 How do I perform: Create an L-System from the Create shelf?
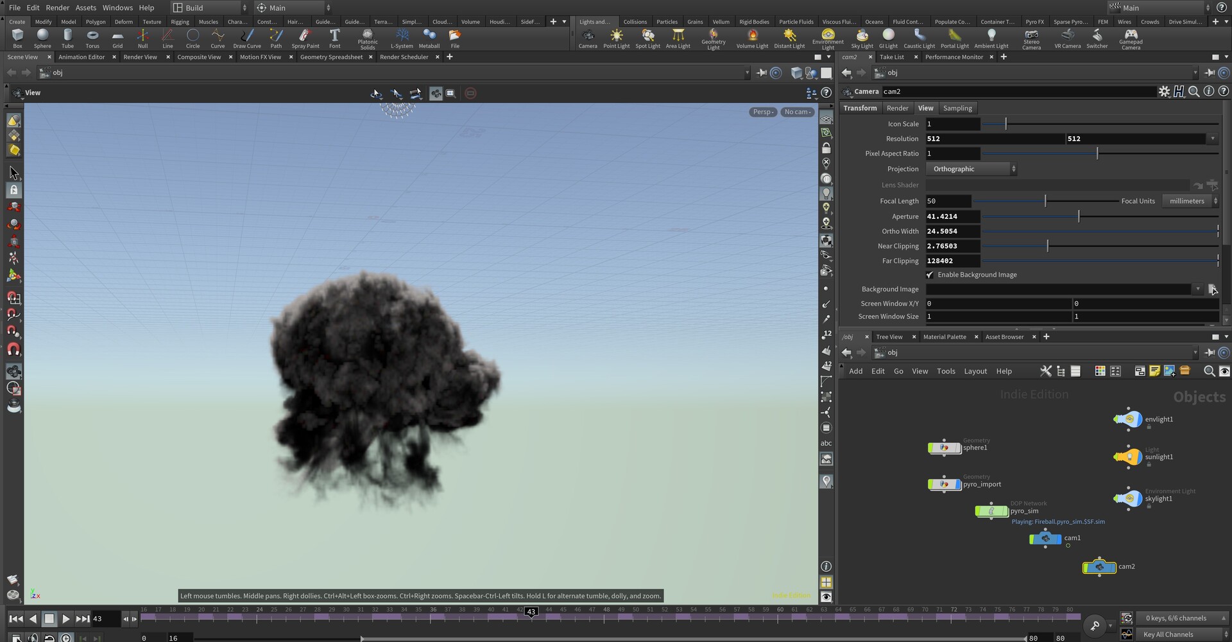(x=402, y=37)
